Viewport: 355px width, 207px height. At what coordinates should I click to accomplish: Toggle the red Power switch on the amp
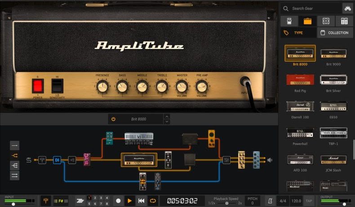point(38,85)
